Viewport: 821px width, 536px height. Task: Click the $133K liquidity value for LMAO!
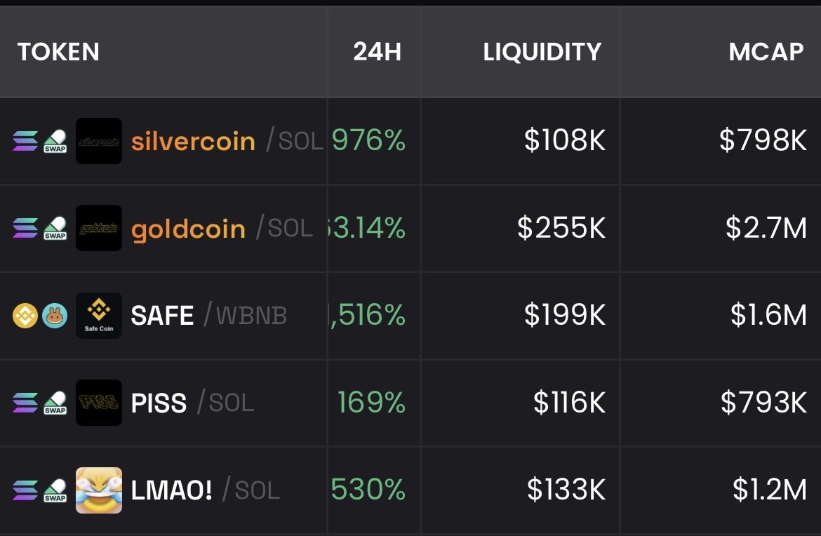tap(566, 490)
